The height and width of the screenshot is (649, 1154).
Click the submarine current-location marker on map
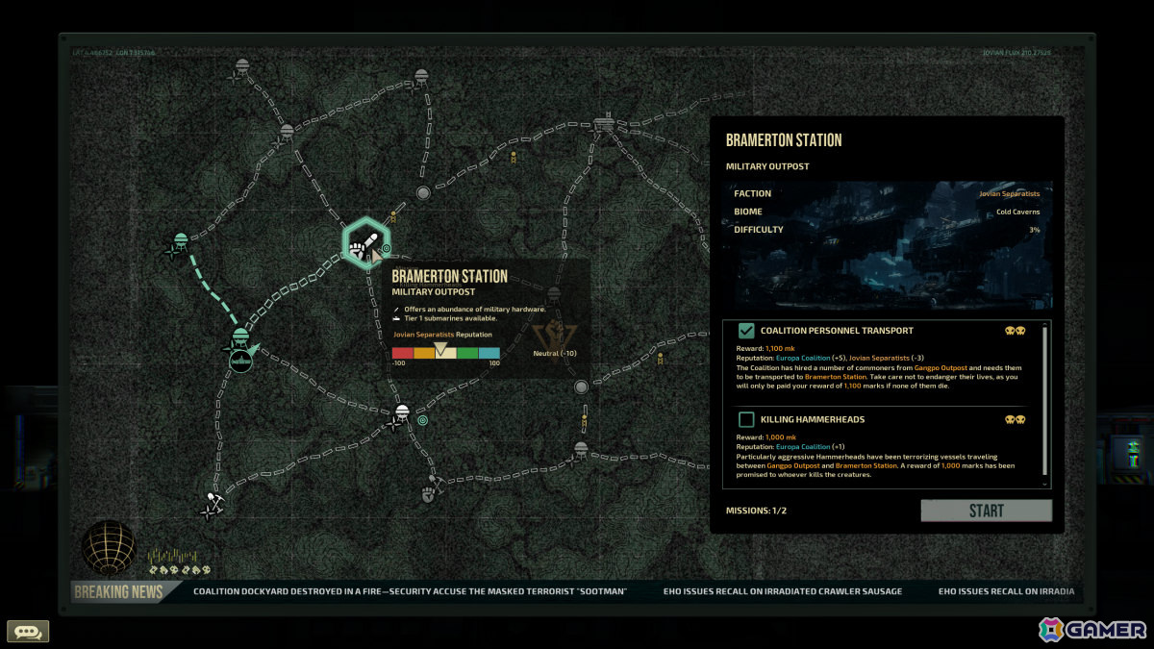point(240,361)
